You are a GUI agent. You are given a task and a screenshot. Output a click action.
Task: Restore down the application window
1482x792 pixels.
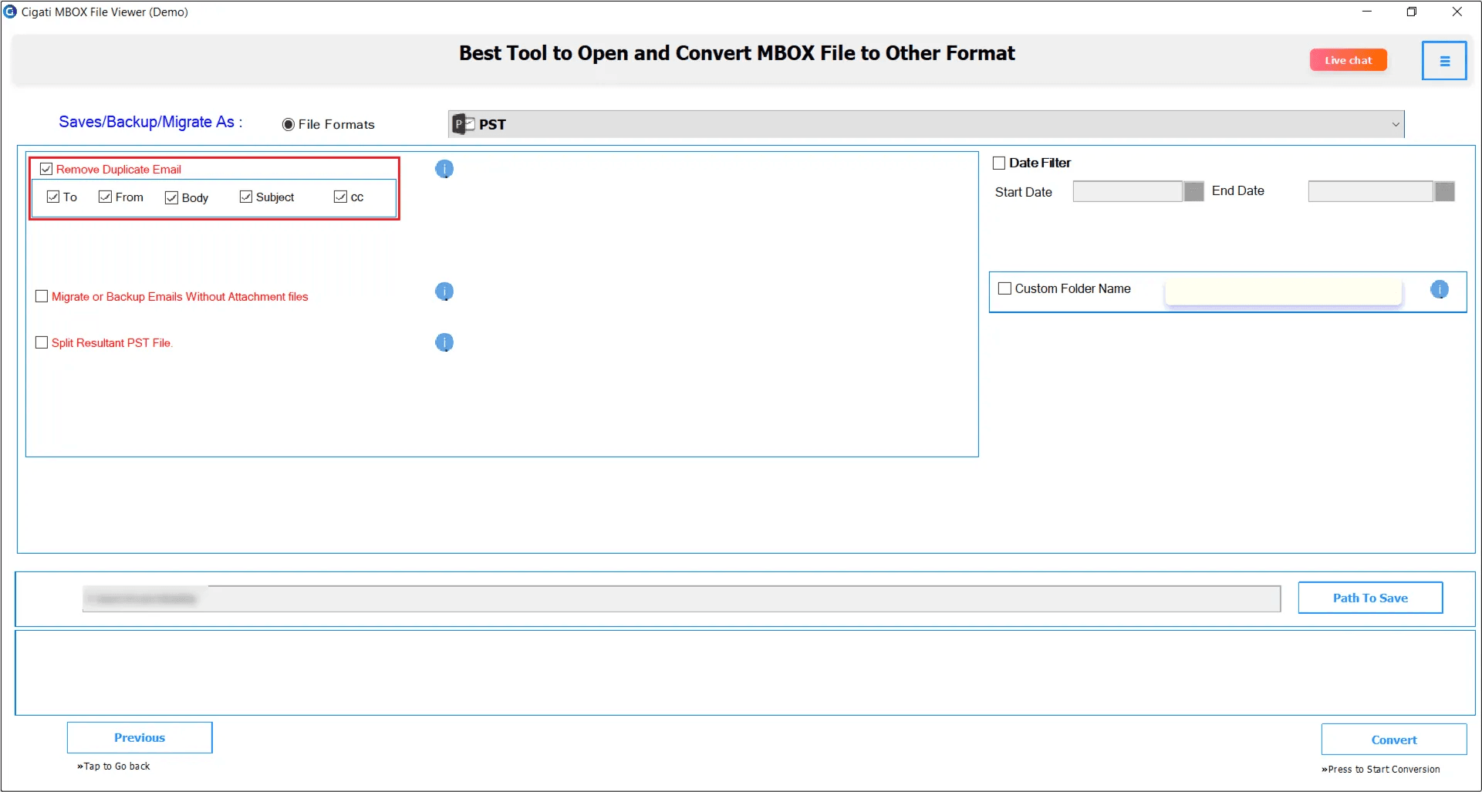(1412, 12)
